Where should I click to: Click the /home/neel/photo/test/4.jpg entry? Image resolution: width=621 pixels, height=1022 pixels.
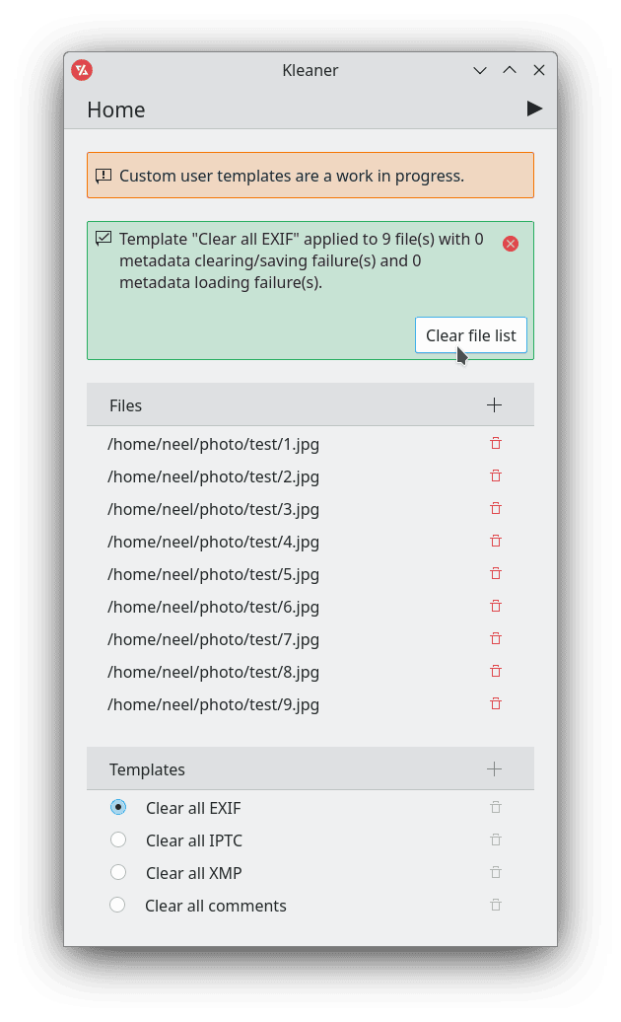coord(214,542)
